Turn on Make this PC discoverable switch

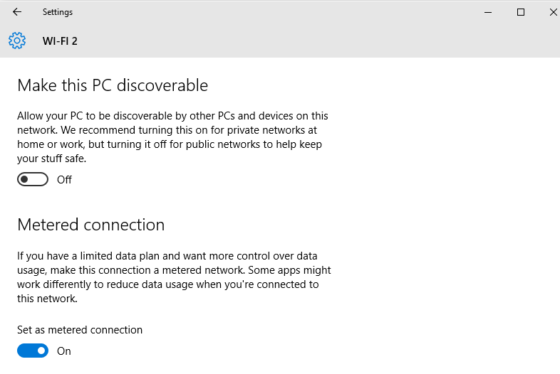(x=33, y=179)
